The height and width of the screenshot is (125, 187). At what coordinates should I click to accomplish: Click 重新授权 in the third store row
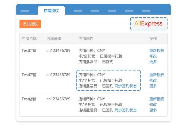(x=157, y=99)
